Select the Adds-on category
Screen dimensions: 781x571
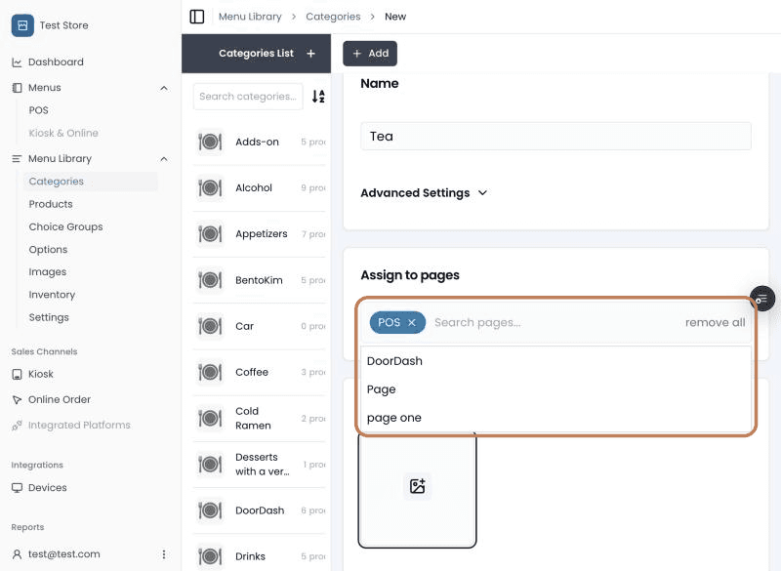click(259, 142)
